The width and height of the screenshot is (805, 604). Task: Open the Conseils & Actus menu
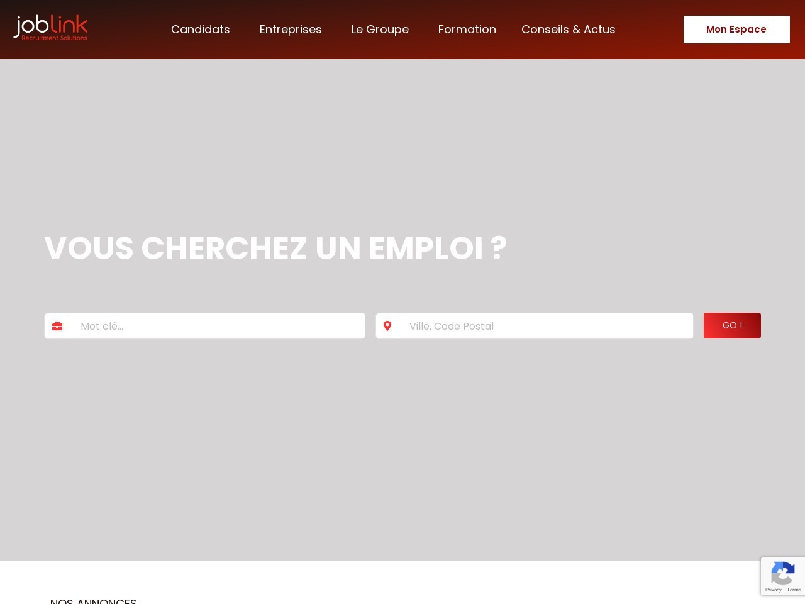[569, 30]
